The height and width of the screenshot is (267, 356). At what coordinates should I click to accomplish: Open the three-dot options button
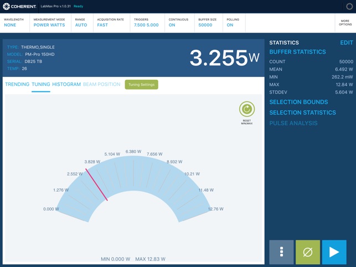281,252
